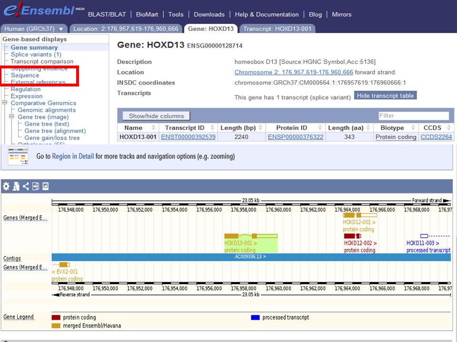Image resolution: width=457 pixels, height=342 pixels.
Task: Click the processed transcript legend swatch
Action: click(255, 317)
